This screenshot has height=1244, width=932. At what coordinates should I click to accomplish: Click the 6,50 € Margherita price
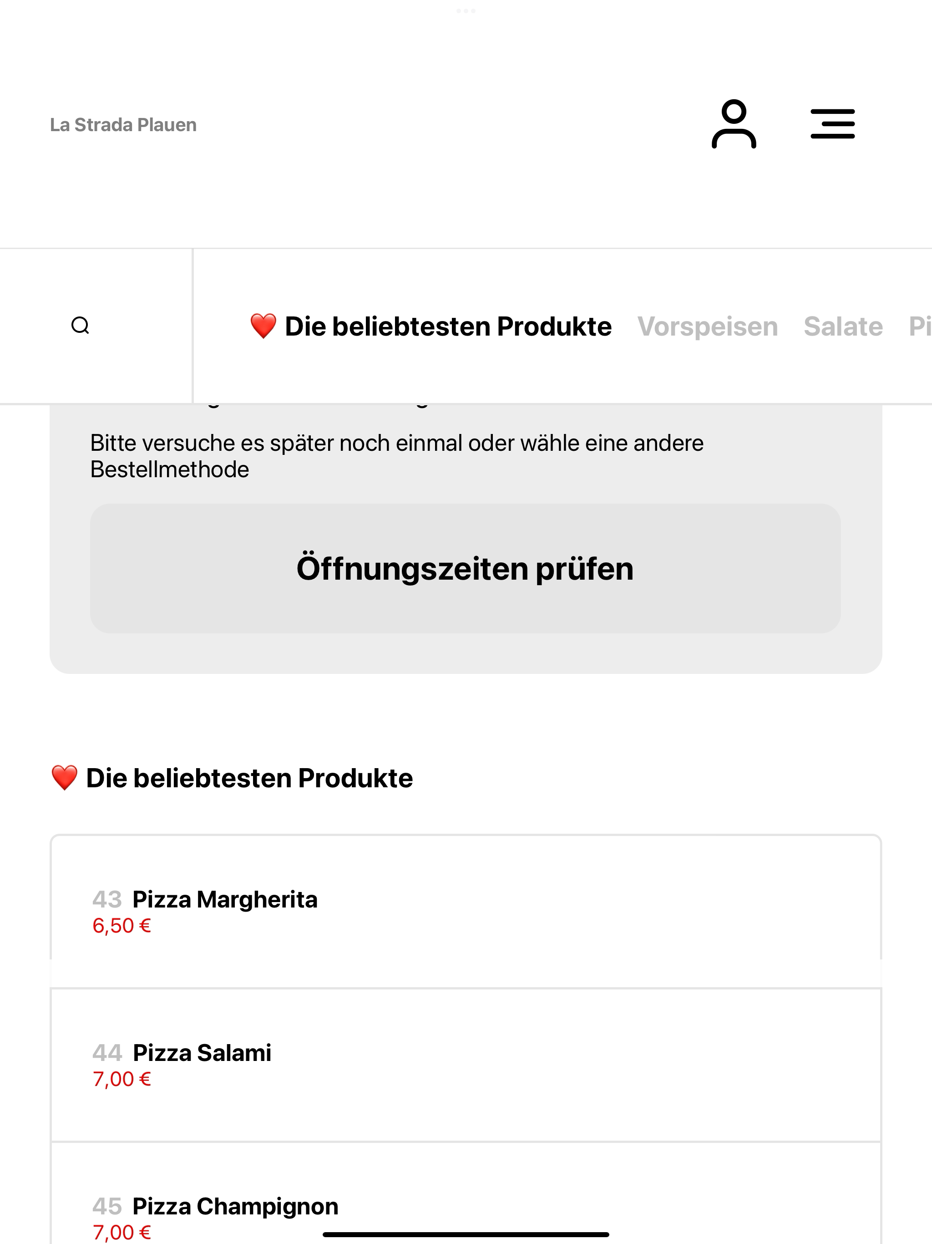[x=122, y=926]
